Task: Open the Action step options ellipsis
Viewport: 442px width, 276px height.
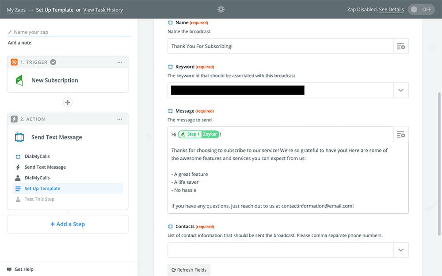Action: point(119,119)
